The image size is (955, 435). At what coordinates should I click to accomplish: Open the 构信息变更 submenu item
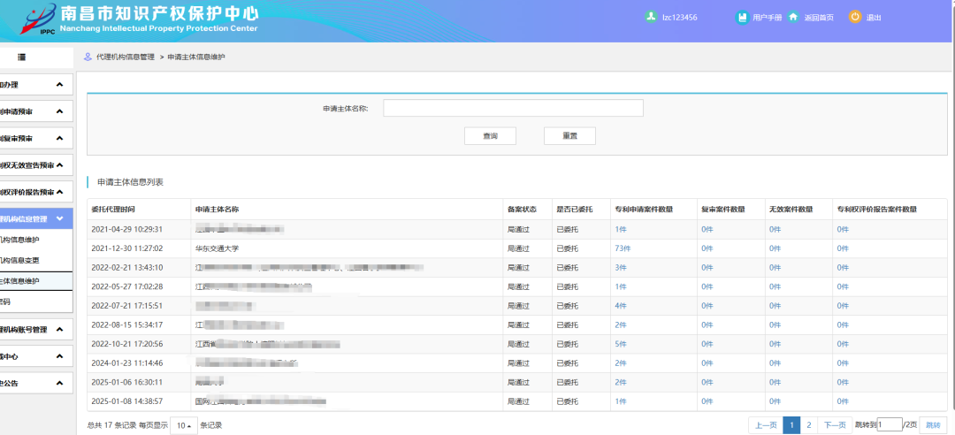35,260
